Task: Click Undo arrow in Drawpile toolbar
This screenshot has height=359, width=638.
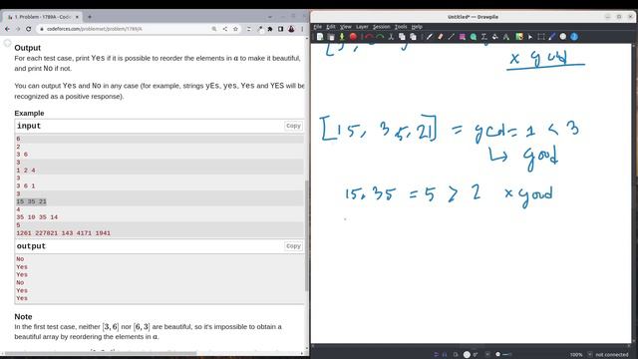Action: pyautogui.click(x=369, y=37)
